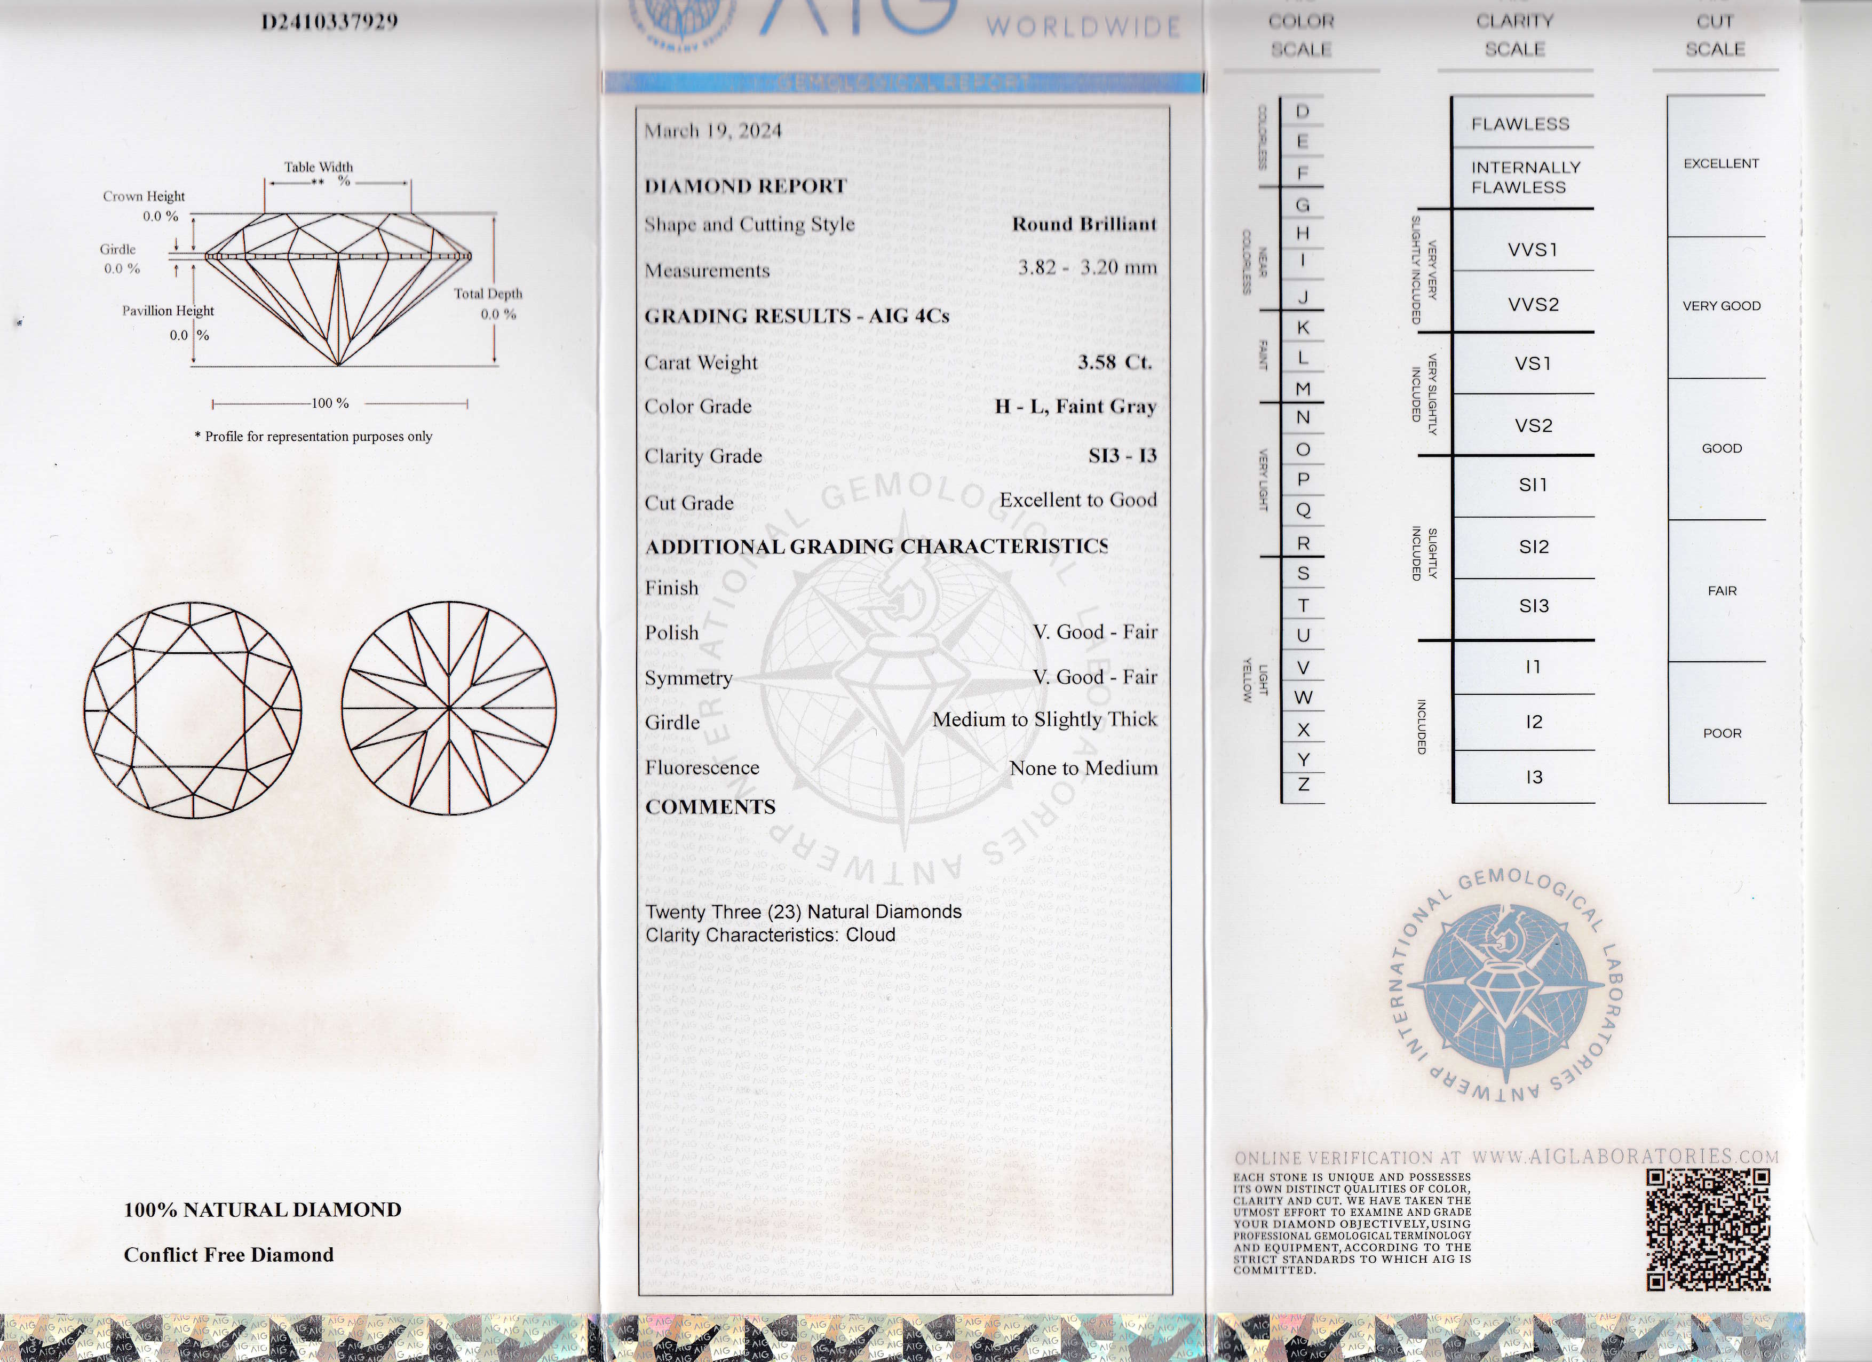This screenshot has height=1362, width=1872.
Task: Click the QR code for online verification
Action: click(1708, 1230)
